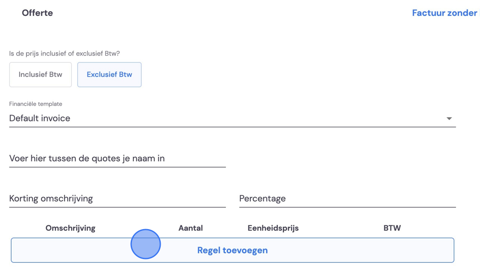Expand the Financiële template dropdown arrow

click(449, 118)
